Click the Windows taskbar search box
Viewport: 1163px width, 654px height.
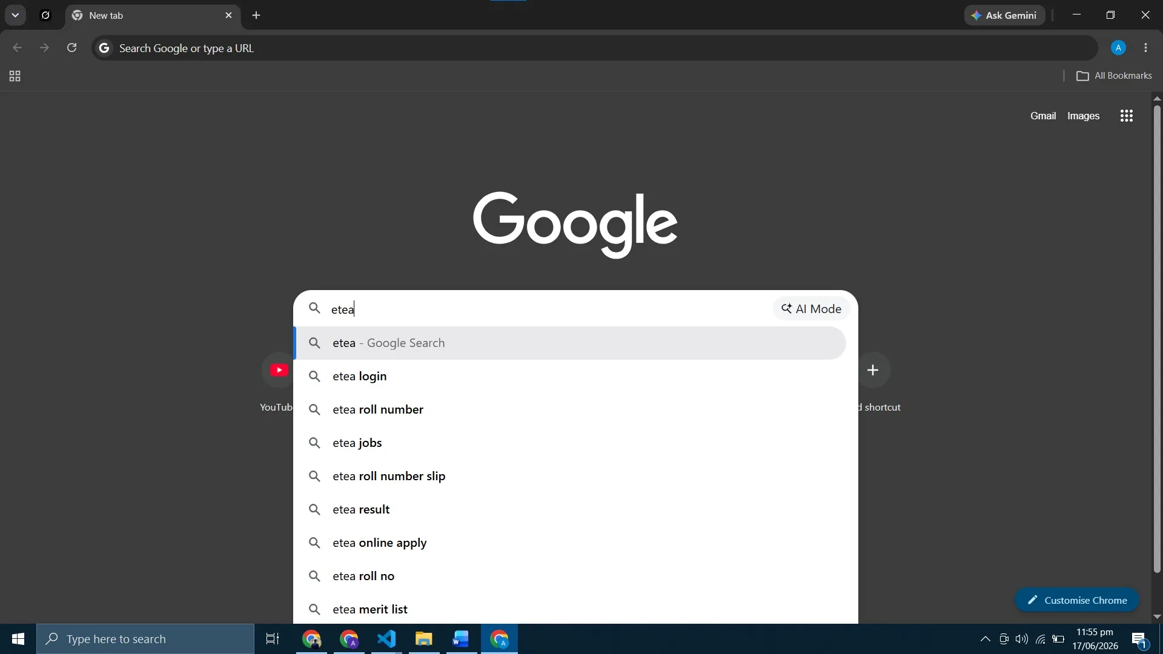[145, 639]
